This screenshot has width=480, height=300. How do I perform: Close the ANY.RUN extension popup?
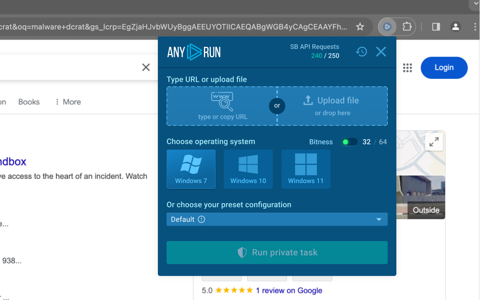pyautogui.click(x=381, y=52)
